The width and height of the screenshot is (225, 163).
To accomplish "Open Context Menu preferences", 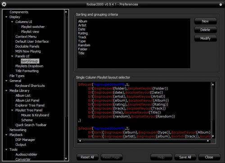I will click(26, 36).
